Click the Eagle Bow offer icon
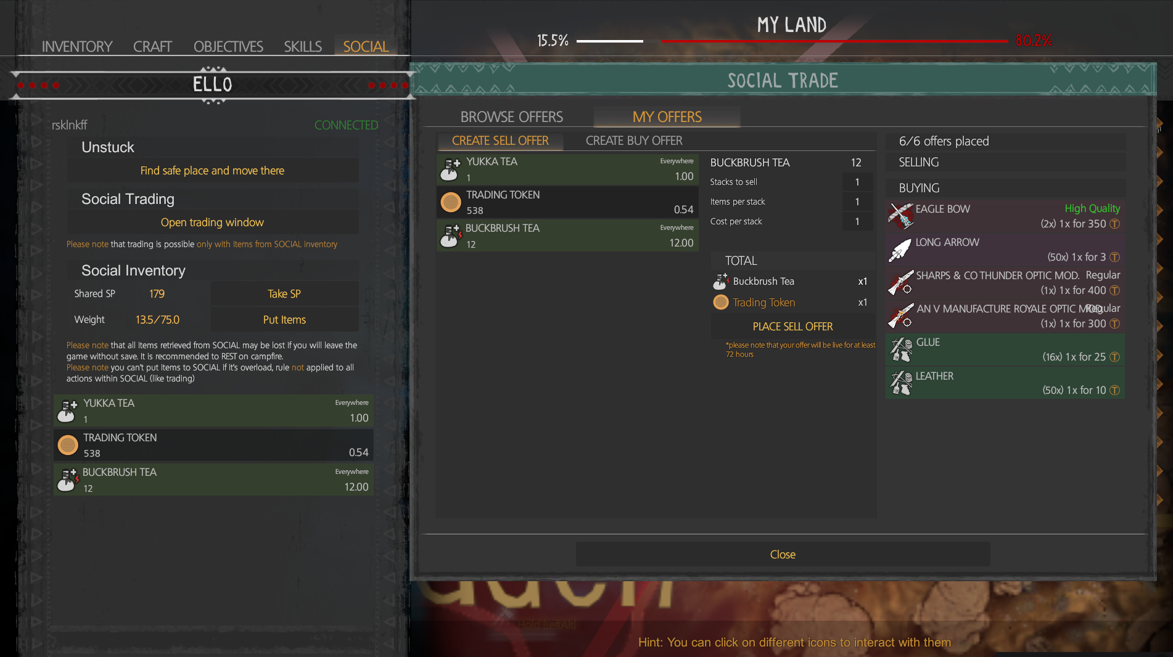1173x657 pixels. (900, 216)
